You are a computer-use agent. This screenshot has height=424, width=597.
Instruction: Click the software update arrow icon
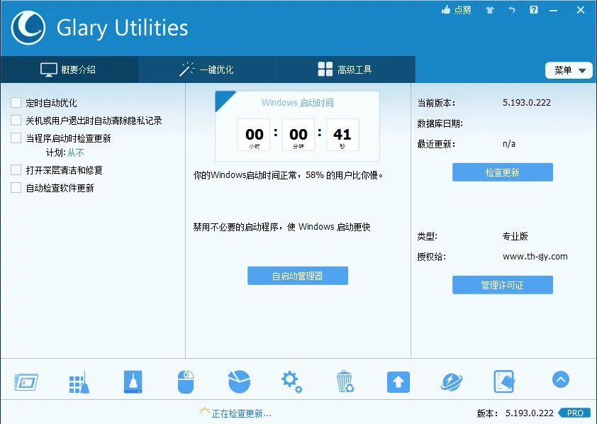click(x=398, y=381)
